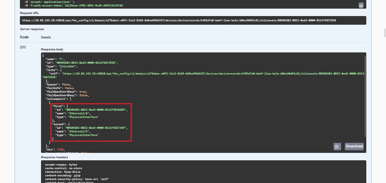This screenshot has height=183, width=386.
Task: Select "accept-ranges: bytes" header
Action: 61,164
